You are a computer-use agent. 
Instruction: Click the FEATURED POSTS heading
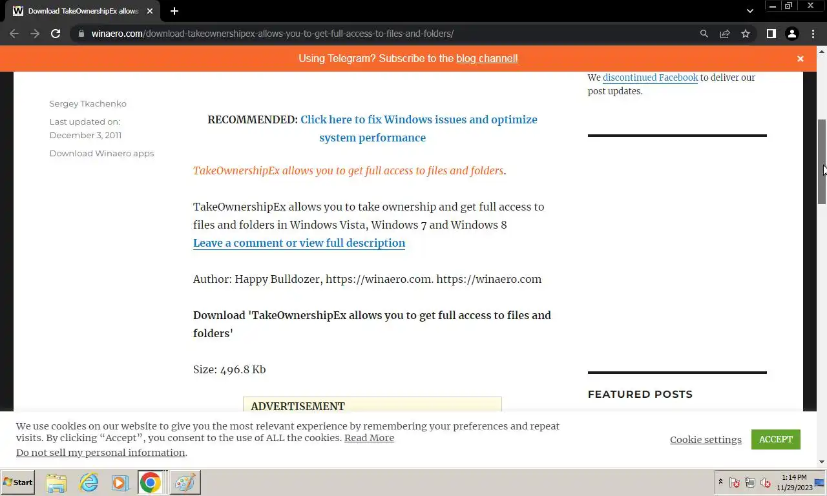coord(640,394)
